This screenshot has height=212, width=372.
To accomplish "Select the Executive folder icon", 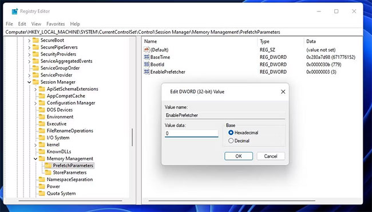I will [42, 124].
